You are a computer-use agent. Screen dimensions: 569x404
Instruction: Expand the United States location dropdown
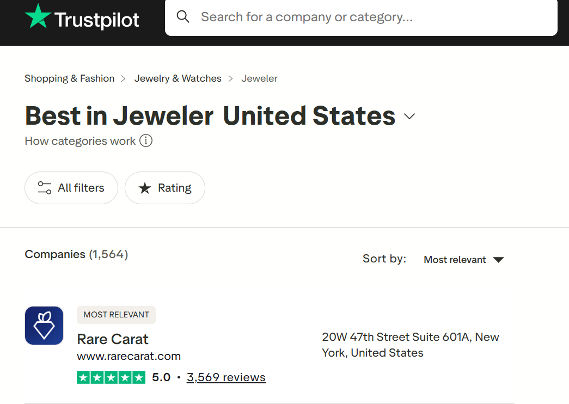pyautogui.click(x=409, y=116)
